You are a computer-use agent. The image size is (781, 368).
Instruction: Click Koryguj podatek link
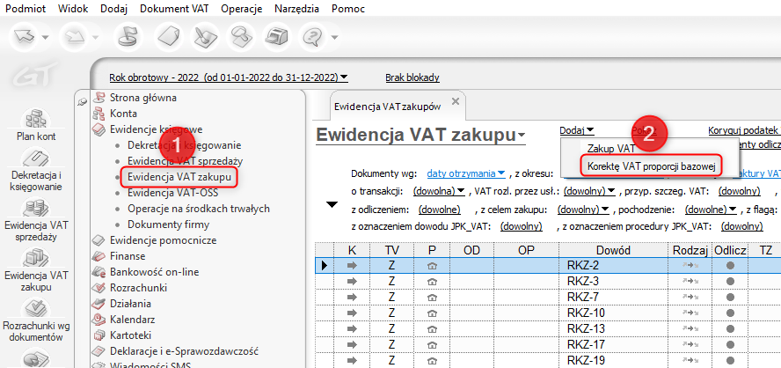click(743, 130)
